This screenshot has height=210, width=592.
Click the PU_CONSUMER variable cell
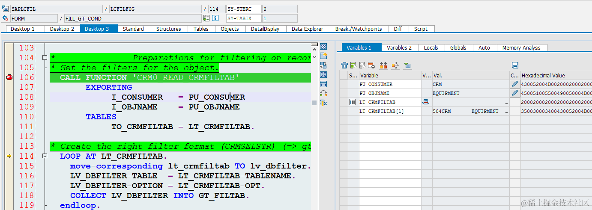[390, 84]
